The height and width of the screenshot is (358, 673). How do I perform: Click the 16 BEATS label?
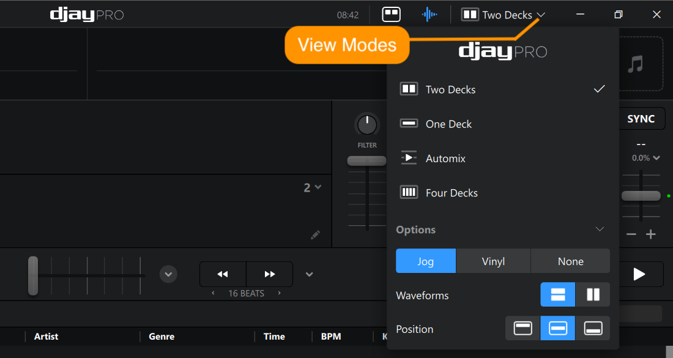[x=246, y=294]
